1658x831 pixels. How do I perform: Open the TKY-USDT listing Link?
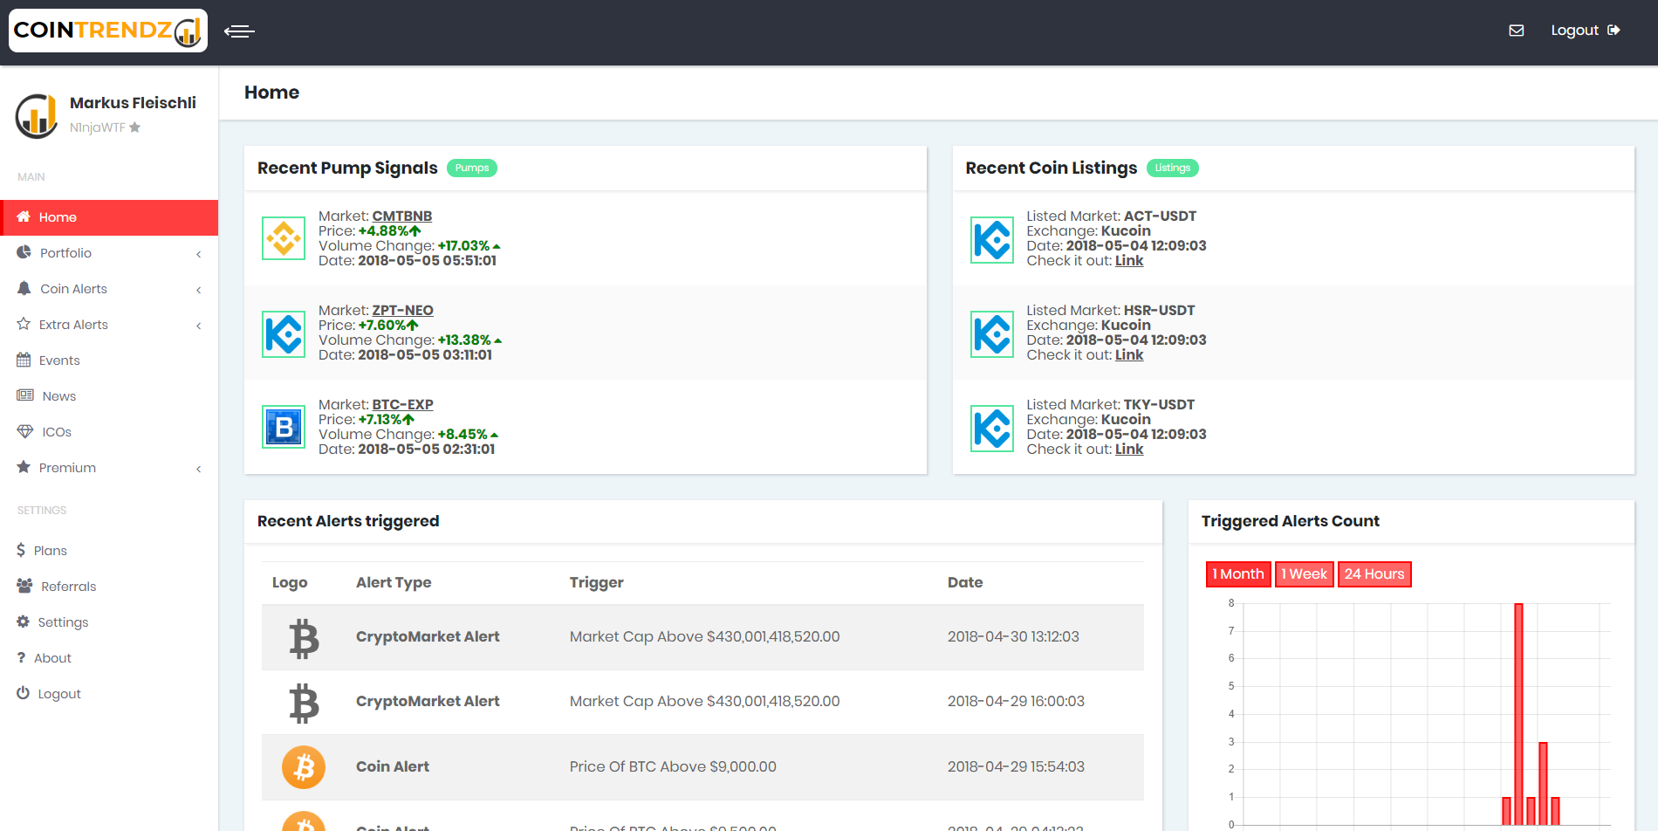[x=1129, y=450]
